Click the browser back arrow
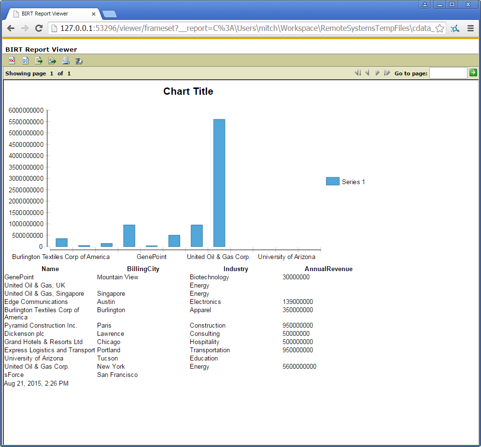 (11, 29)
